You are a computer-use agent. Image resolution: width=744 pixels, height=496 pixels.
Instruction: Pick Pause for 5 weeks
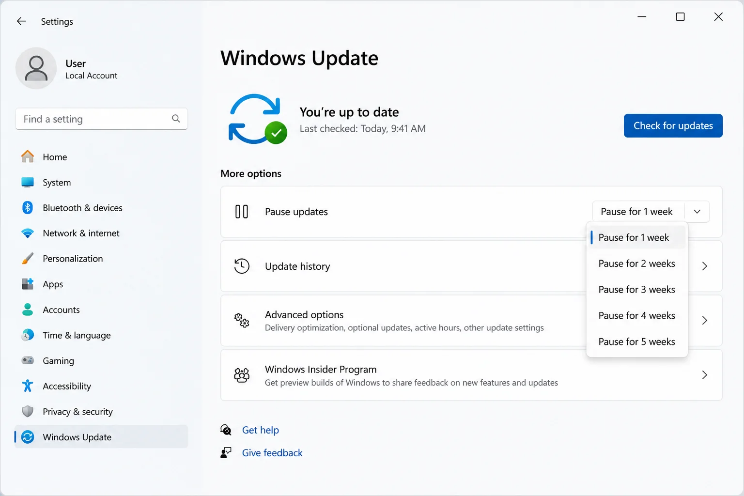(x=637, y=341)
